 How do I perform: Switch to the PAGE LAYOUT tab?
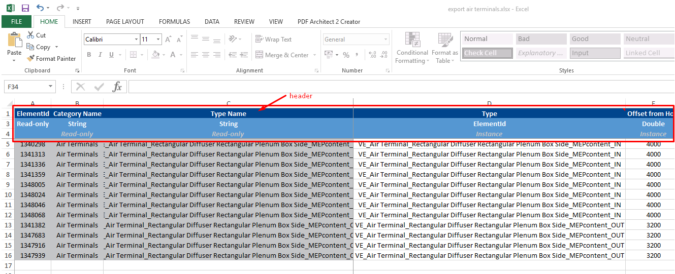125,22
